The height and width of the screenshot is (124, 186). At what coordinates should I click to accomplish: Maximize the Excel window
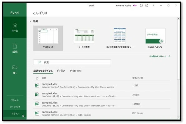168,5
